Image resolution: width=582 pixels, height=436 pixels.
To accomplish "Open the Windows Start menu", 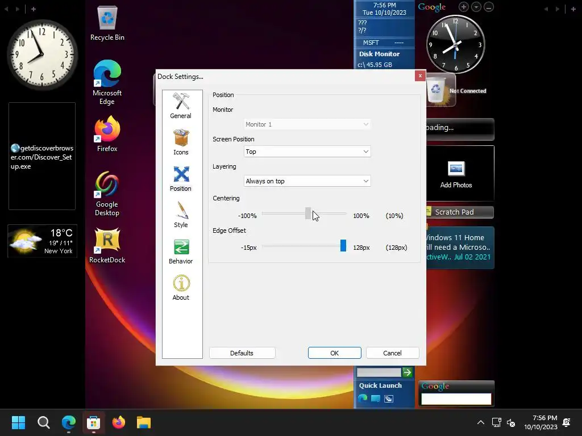I will coord(18,422).
